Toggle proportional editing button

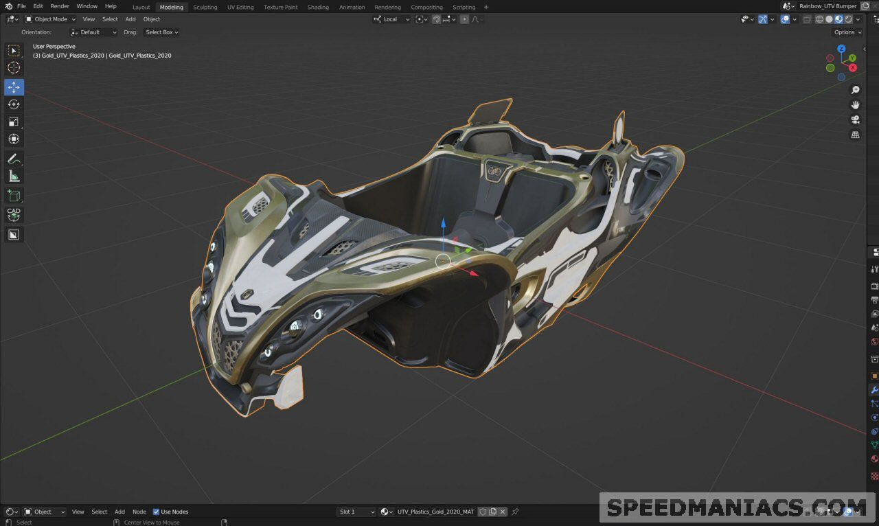click(x=464, y=19)
